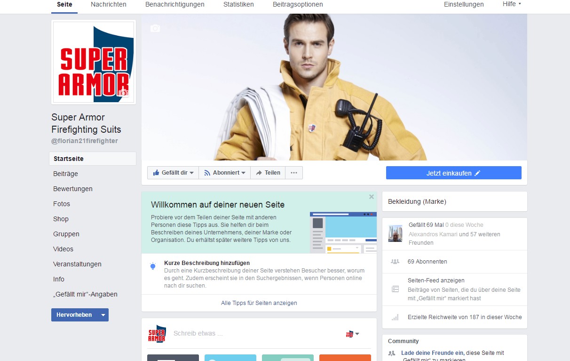Open the post-as identity selector dropdown
The width and height of the screenshot is (570, 361).
click(x=353, y=334)
